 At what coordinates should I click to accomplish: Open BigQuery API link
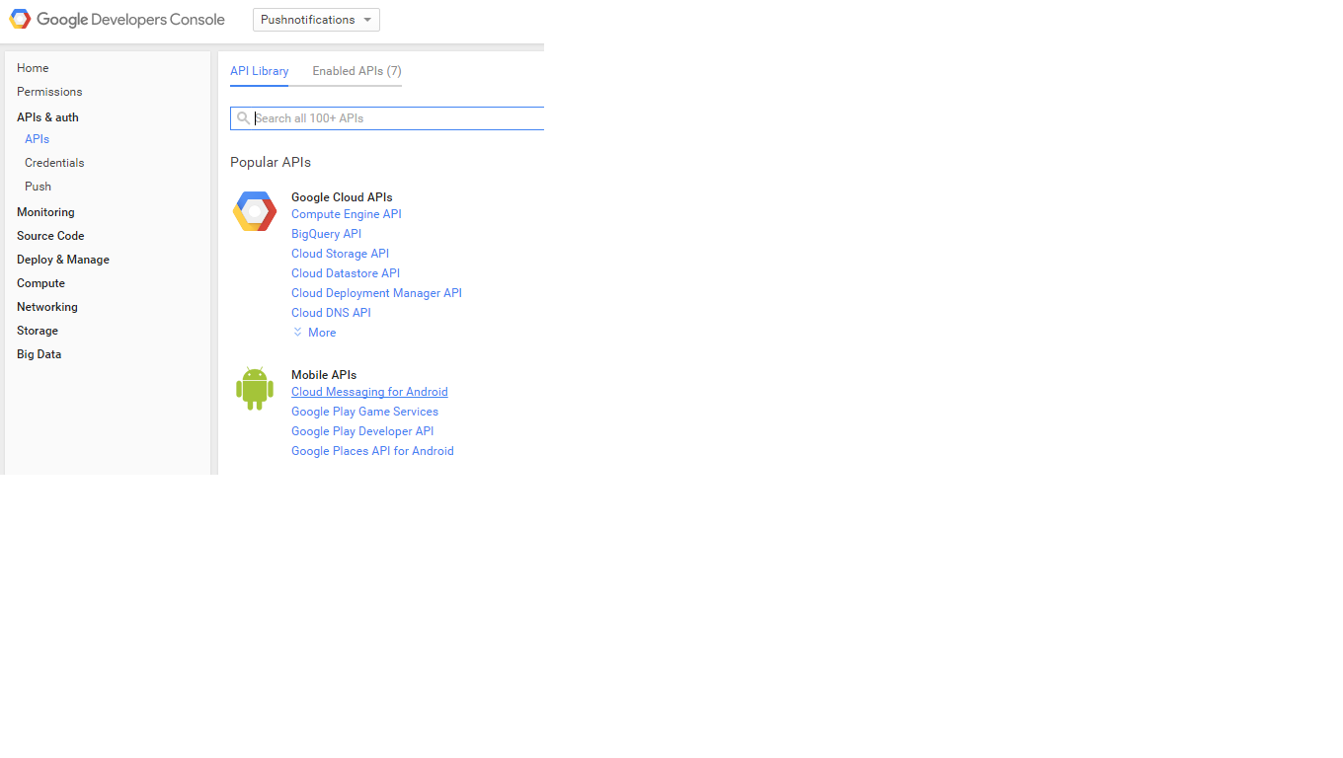pos(326,234)
